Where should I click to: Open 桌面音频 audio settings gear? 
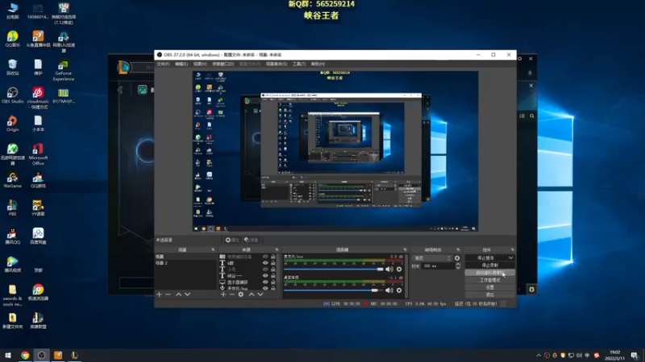click(399, 290)
